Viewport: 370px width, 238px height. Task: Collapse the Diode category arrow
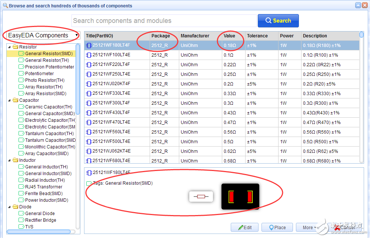tap(10, 207)
